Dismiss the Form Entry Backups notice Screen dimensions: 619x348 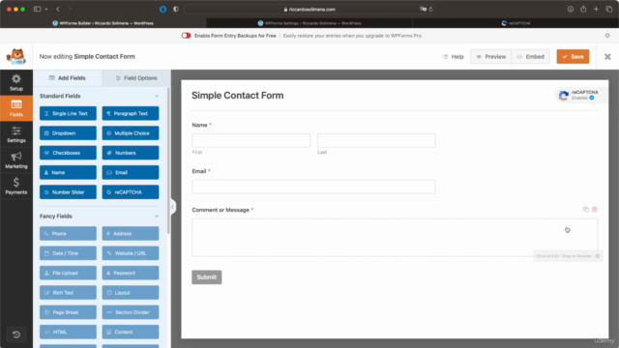[x=607, y=36]
